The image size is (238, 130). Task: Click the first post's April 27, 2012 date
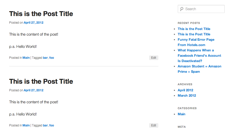tap(33, 23)
